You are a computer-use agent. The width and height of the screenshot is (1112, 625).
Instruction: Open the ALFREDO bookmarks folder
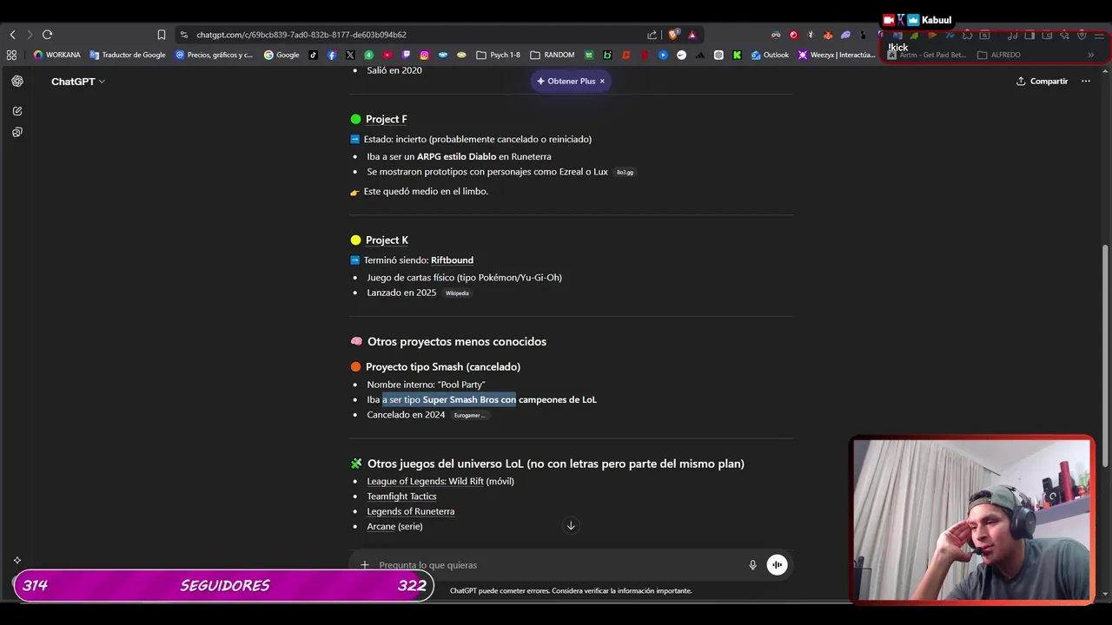tap(999, 55)
